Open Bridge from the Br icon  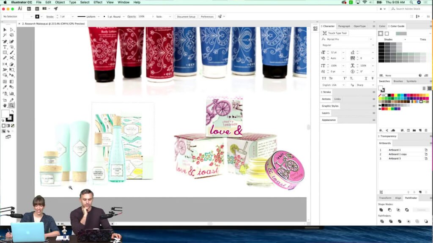point(29,9)
